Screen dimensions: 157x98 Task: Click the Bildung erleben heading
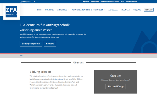point(40,72)
